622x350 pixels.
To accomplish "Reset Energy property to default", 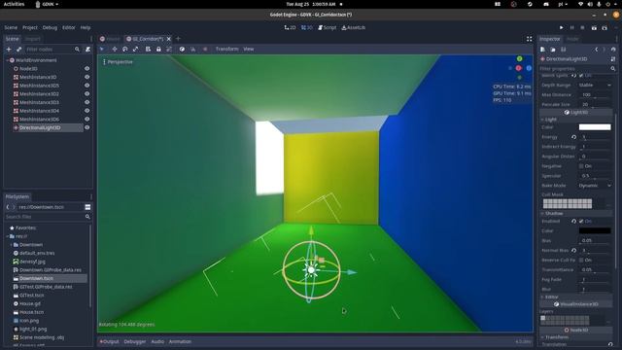I will (574, 137).
